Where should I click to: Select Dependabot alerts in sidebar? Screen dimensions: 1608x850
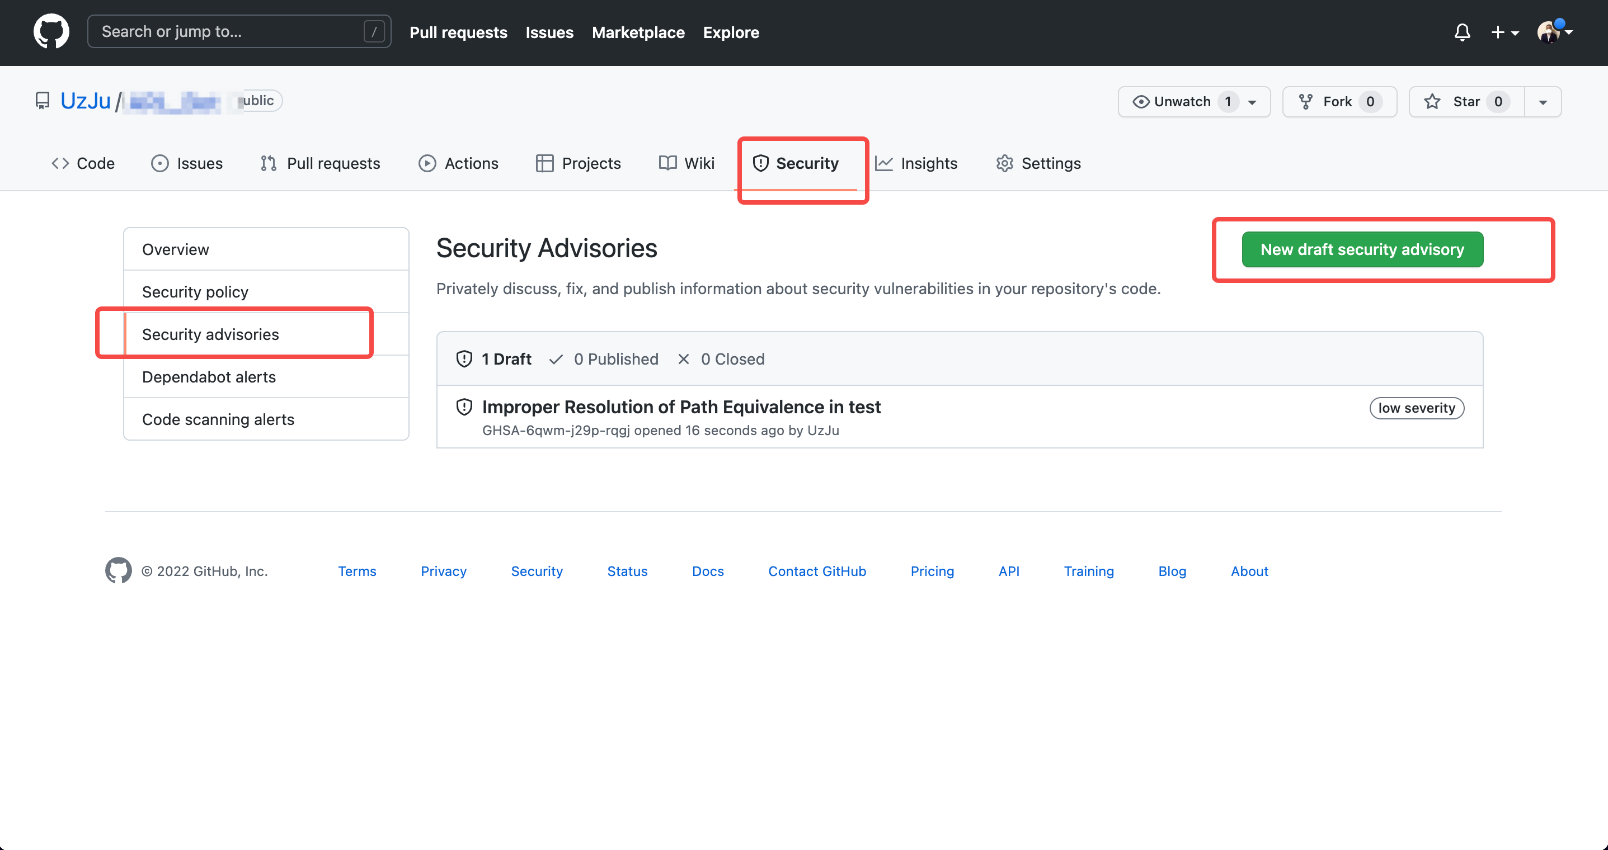[x=209, y=376]
